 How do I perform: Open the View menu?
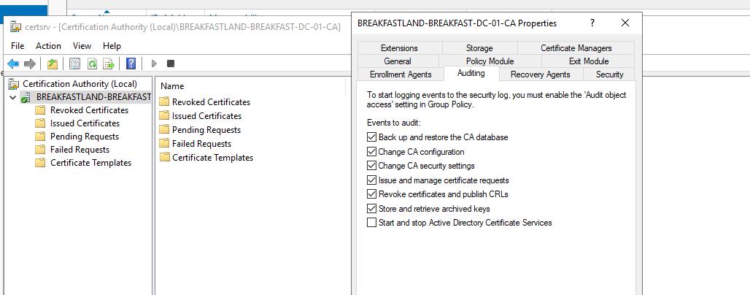(82, 45)
